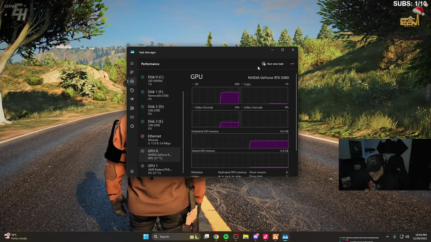Viewport: 431px width, 242px height.
Task: Select the Performance page icon in sidebar
Action: [132, 81]
